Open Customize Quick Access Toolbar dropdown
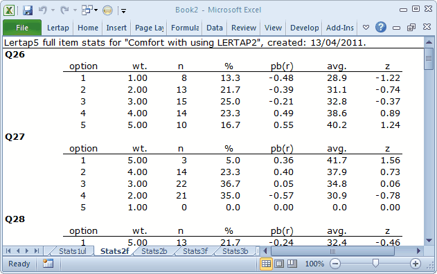 point(123,11)
